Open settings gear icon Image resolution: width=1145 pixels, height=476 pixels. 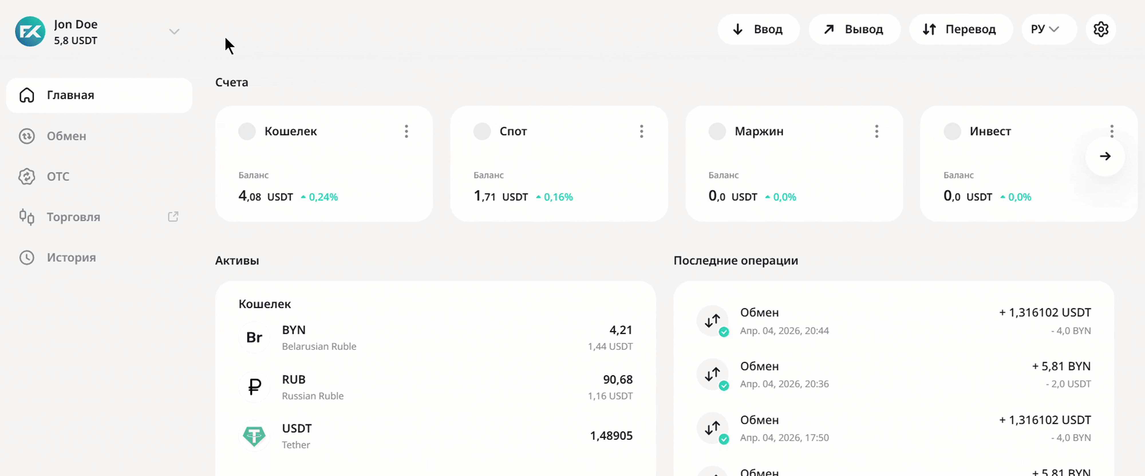(x=1101, y=29)
